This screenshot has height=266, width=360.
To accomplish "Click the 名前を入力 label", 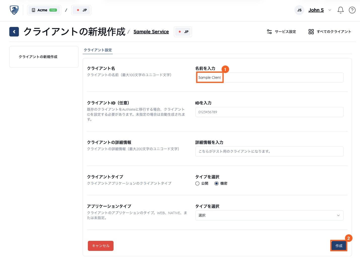I will coord(205,68).
